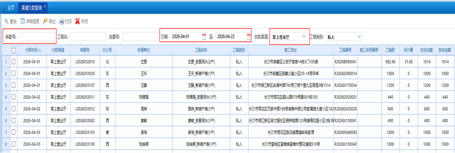Click 设计费 value 31.60
The width and height of the screenshot is (455, 153).
409,62
